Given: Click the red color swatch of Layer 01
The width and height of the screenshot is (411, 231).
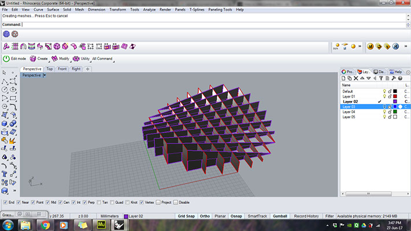Looking at the screenshot, I should tap(395, 96).
